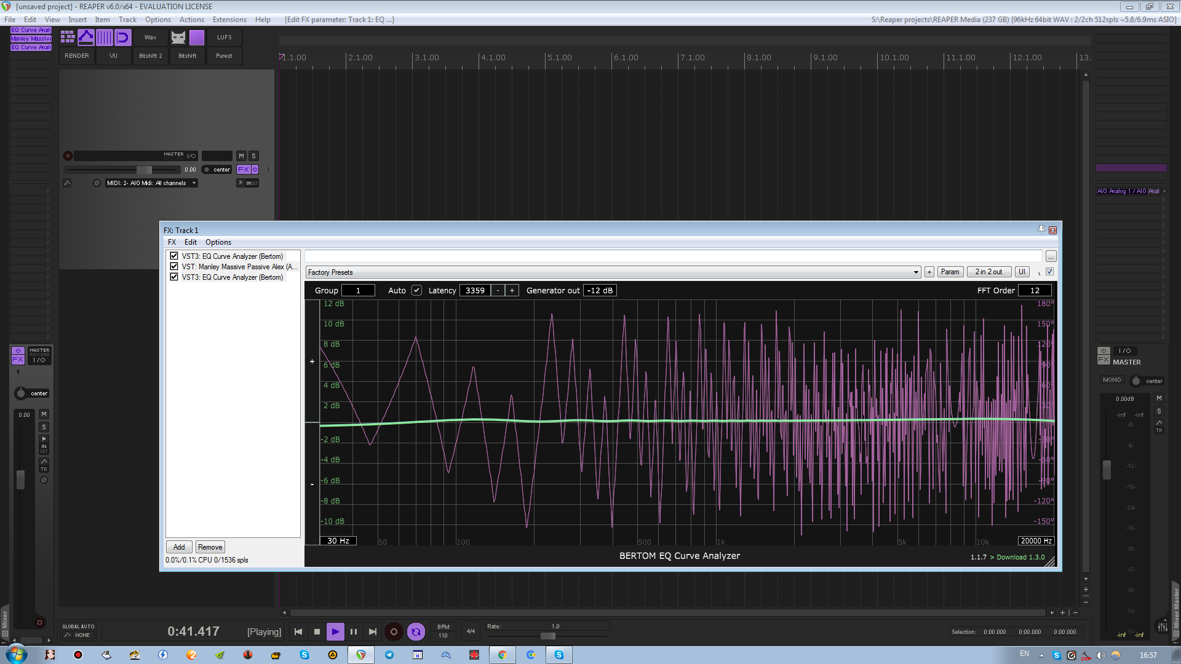Open the Extensions menu

[x=229, y=20]
